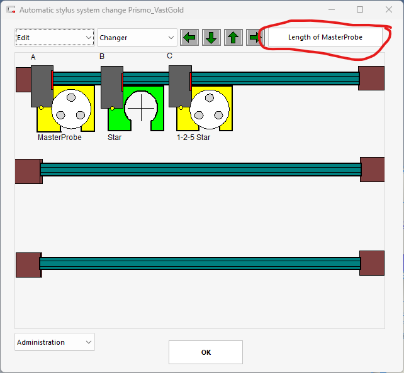The height and width of the screenshot is (373, 404).
Task: Select the MasterProbe holder in slot A
Action: 66,109
